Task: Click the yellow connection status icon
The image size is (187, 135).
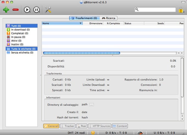Action: (x=93, y=133)
